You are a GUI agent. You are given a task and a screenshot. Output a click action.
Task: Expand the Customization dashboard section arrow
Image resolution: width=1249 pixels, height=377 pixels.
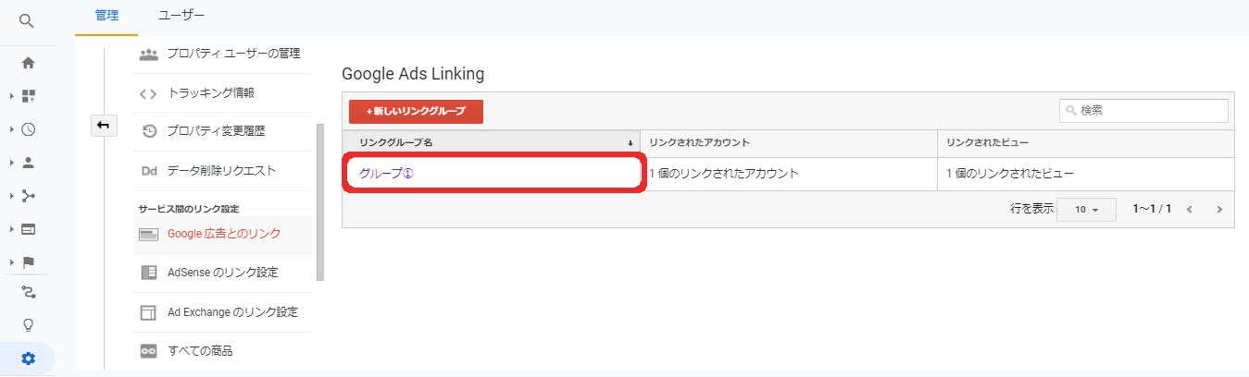click(12, 96)
